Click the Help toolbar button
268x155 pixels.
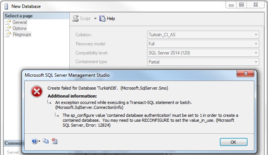pyautogui.click(x=107, y=19)
